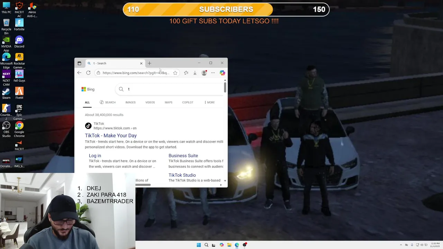Image resolution: width=443 pixels, height=249 pixels.
Task: Open Edge profile avatar
Action: (x=204, y=73)
